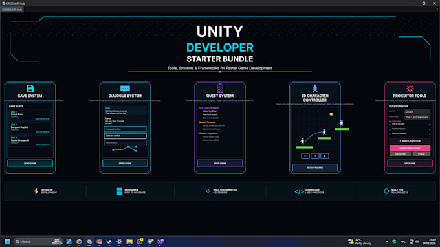Screen dimensions: 440x247
Task: Click the 2D Character Controller figure icon
Action: [315, 89]
